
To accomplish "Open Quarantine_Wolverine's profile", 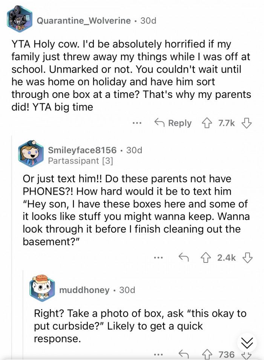I will 83,21.
